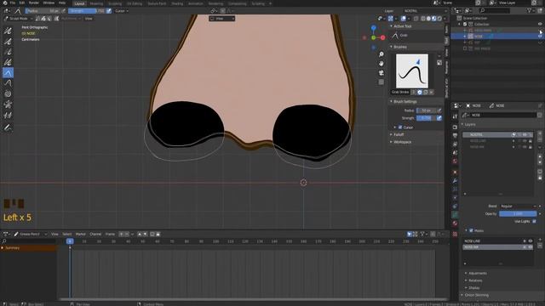This screenshot has width=545, height=306.
Task: Add a new grease pencil layer
Action: [x=540, y=133]
